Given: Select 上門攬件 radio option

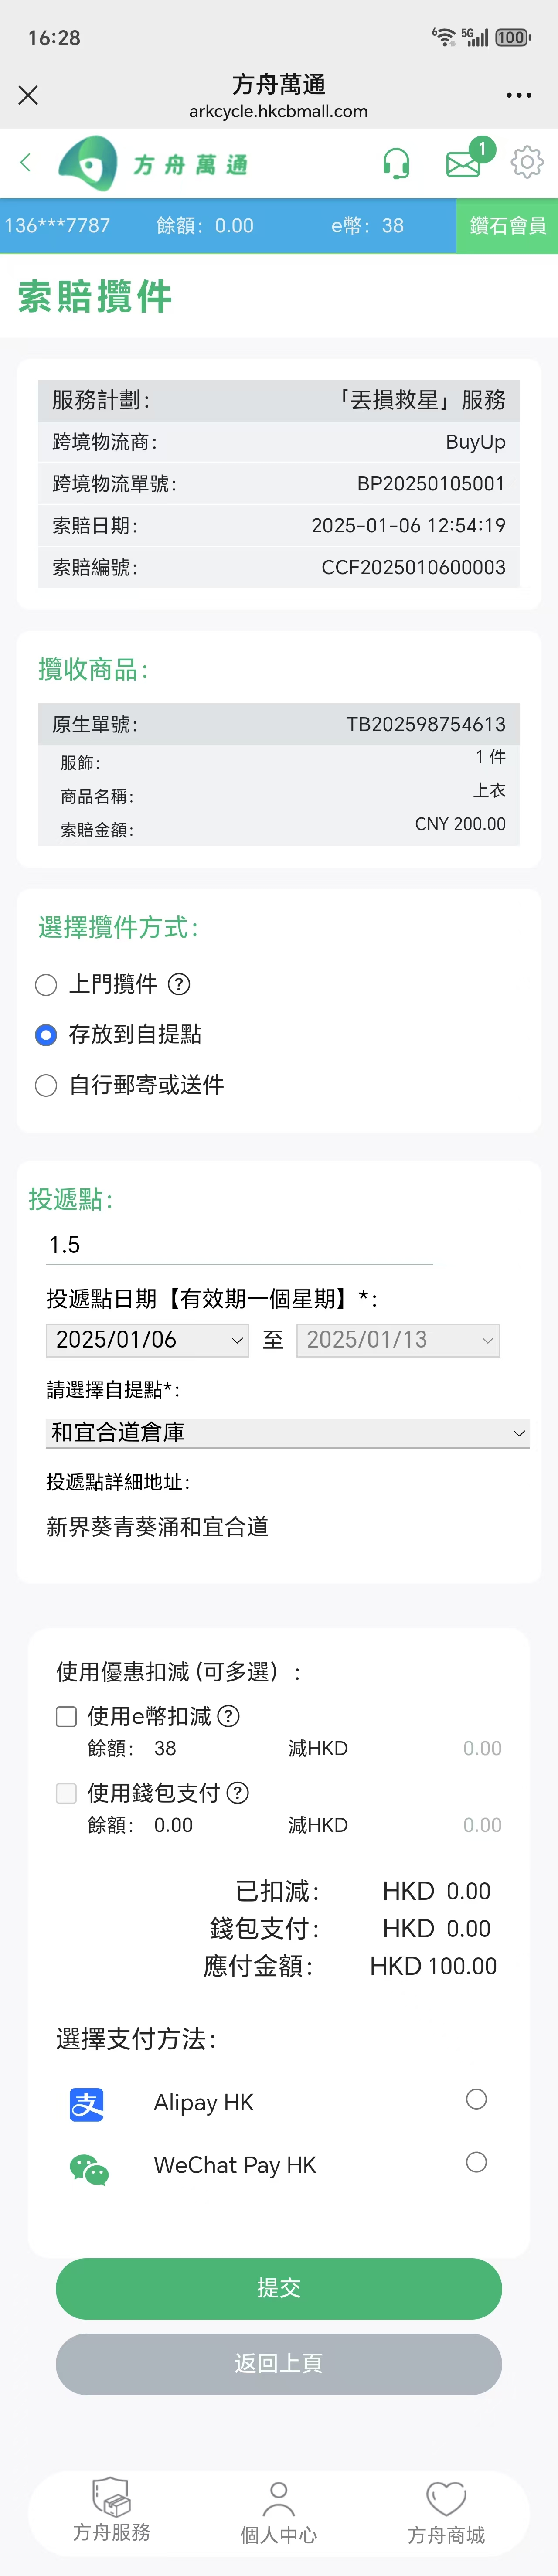Looking at the screenshot, I should [46, 985].
